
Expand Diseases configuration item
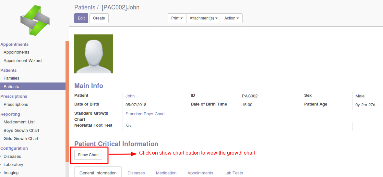12,157
